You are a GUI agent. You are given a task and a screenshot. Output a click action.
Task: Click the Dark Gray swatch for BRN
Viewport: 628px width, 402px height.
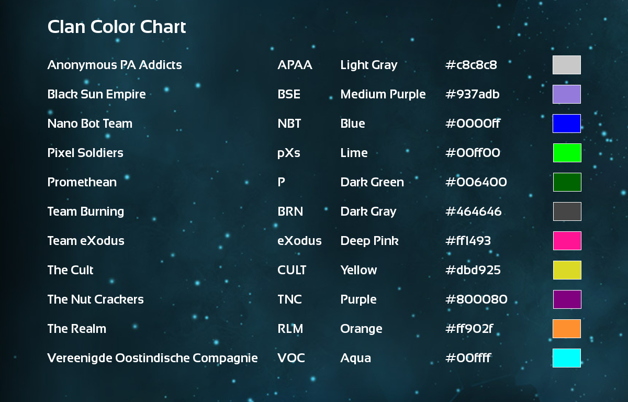(x=567, y=211)
